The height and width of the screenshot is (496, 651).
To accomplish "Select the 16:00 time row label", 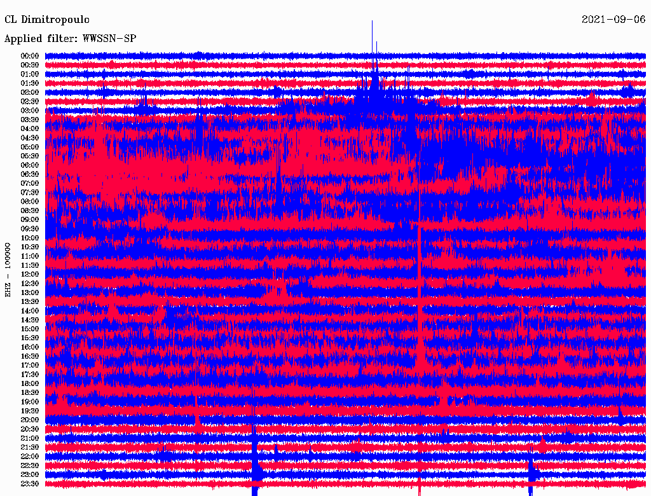I will (x=30, y=347).
